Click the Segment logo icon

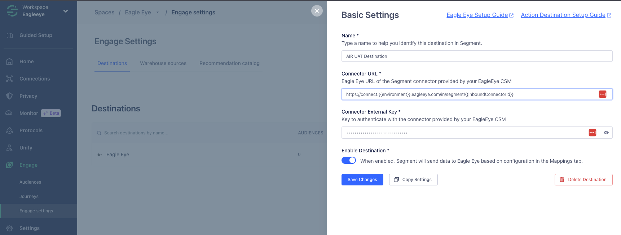pyautogui.click(x=12, y=11)
